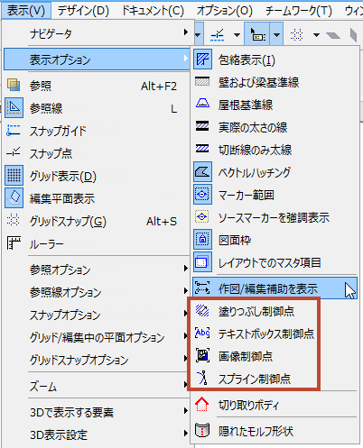Click the 実際の太さの線 icon
363x448 pixels.
point(202,126)
